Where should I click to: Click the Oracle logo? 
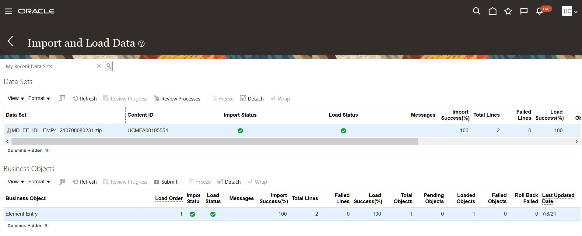[36, 11]
